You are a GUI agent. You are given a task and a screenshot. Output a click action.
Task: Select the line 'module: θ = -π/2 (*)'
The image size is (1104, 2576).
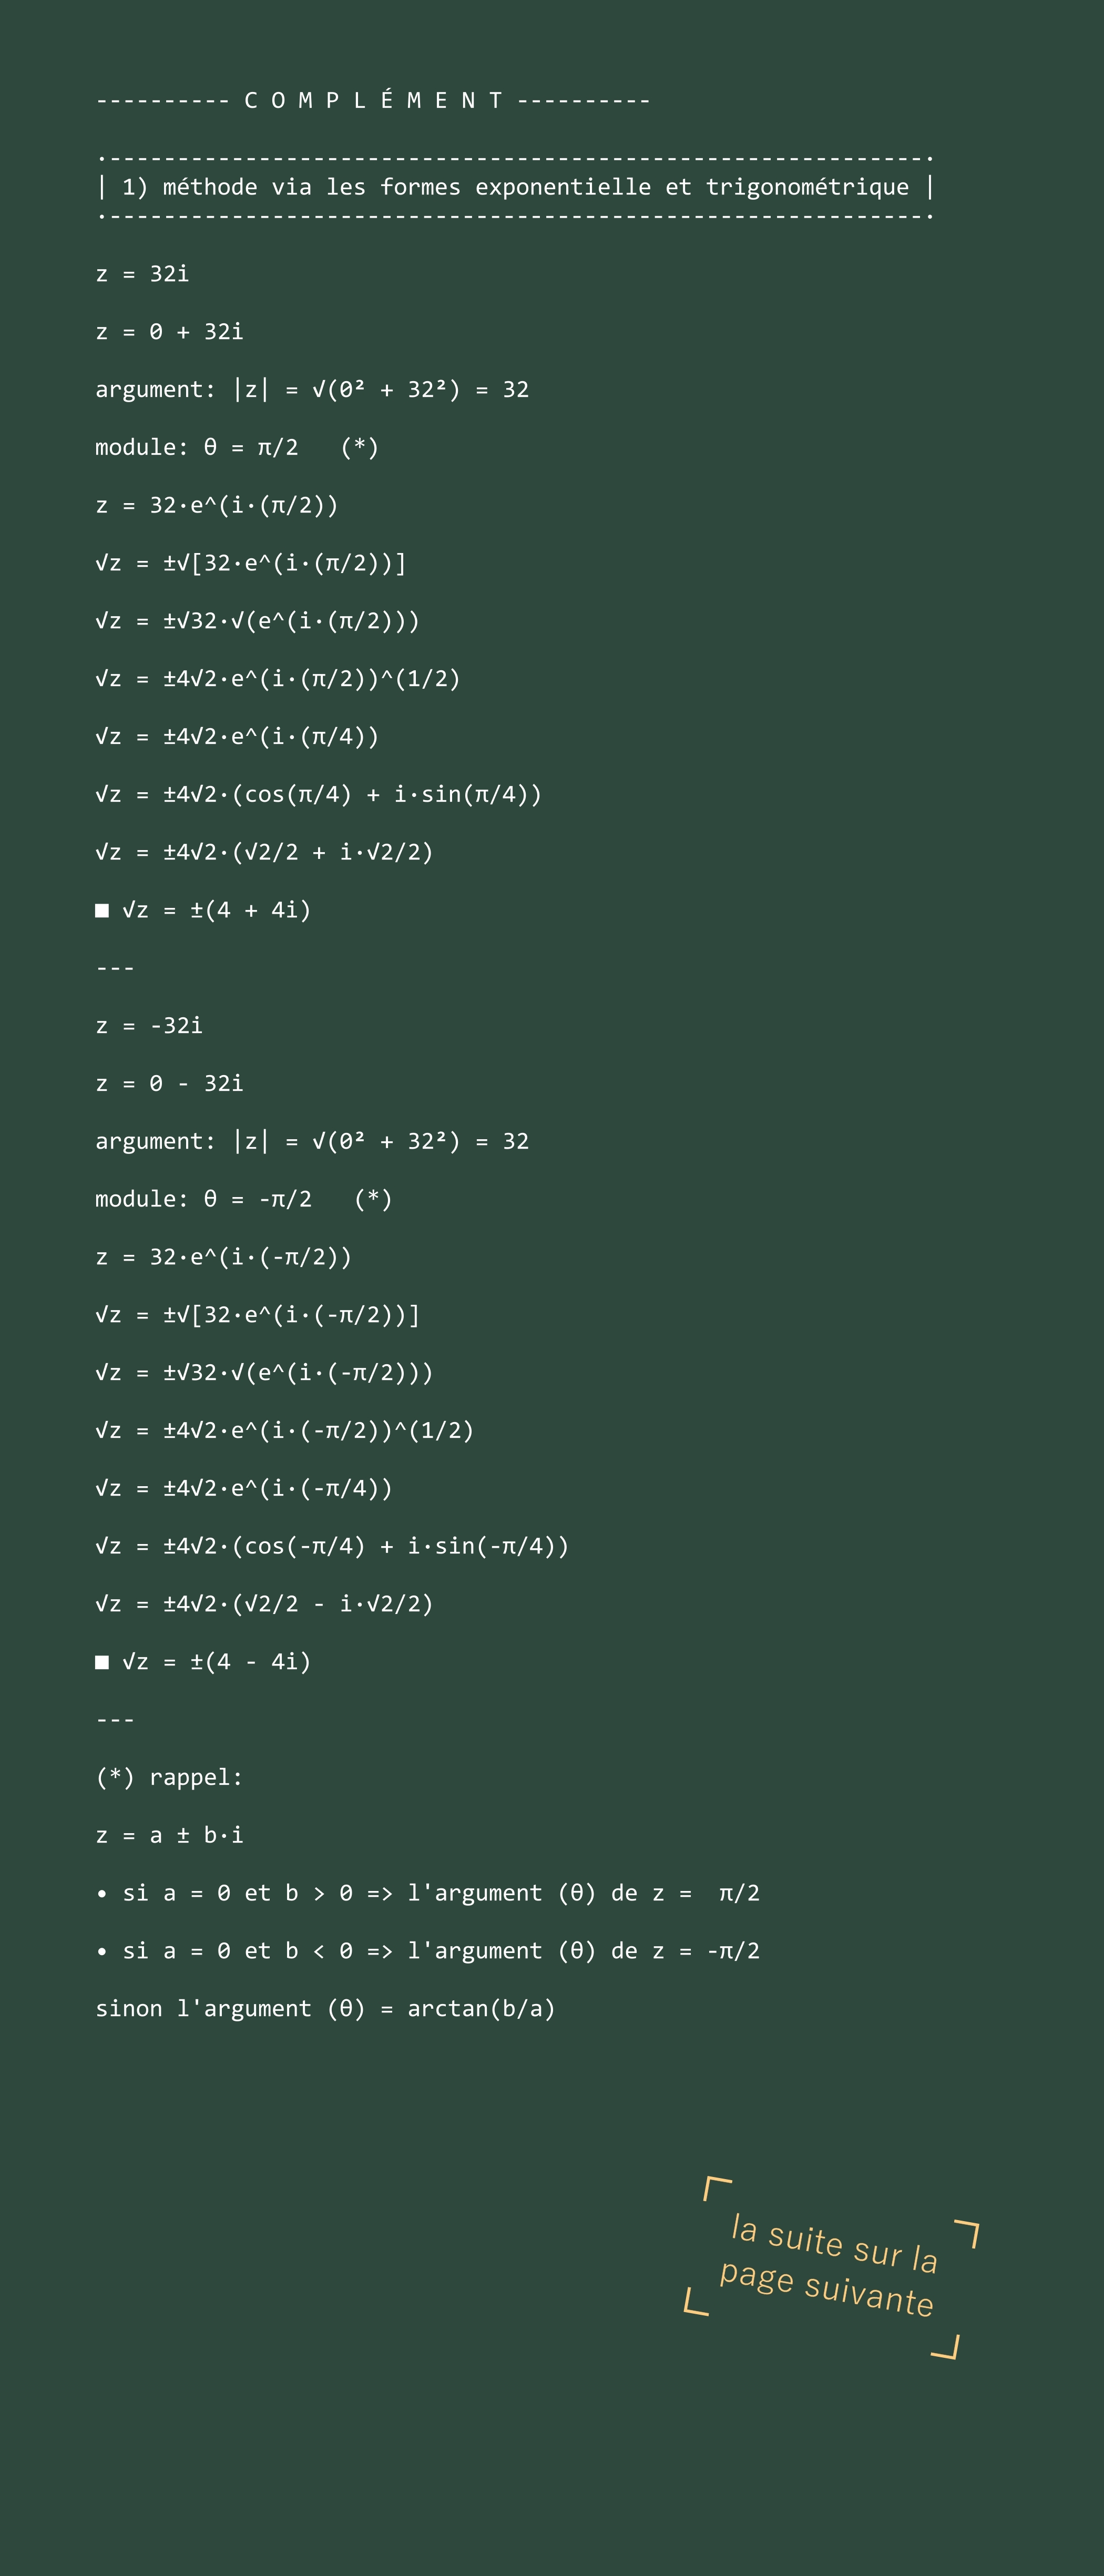[244, 1199]
